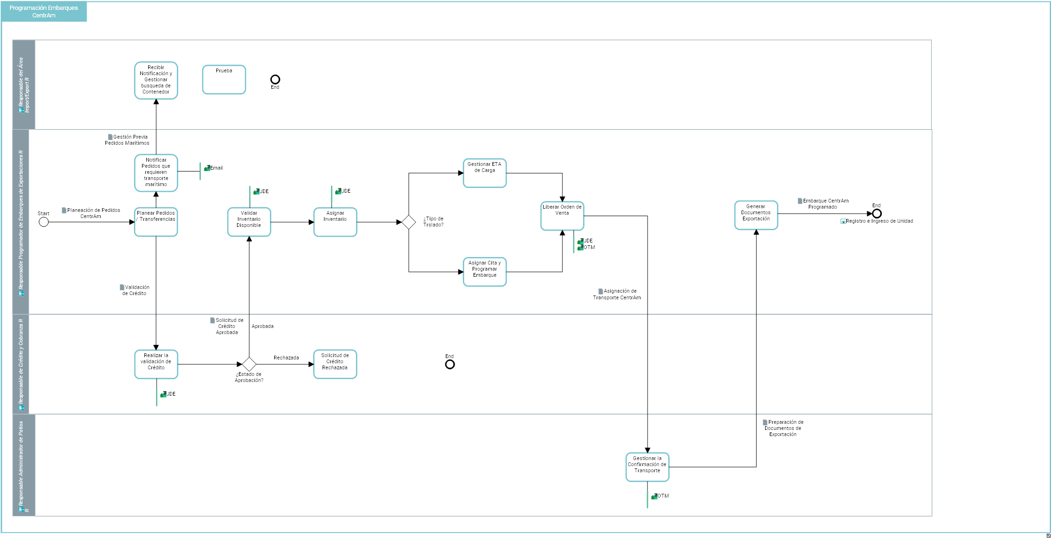Screen dimensions: 1051x538
Task: Select the Prueba task box
Action: (x=224, y=79)
